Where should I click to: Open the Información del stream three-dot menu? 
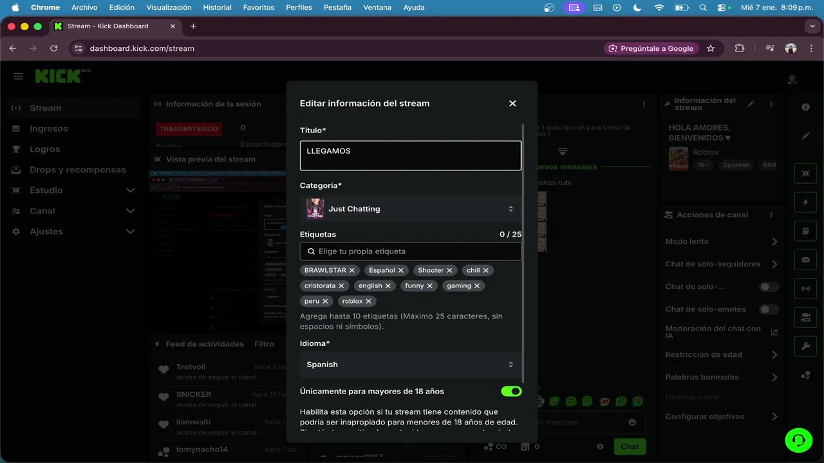point(771,104)
